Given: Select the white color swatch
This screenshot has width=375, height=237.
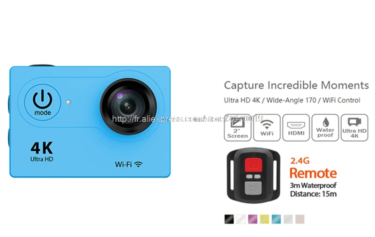Looking at the screenshot, I should 241,219.
